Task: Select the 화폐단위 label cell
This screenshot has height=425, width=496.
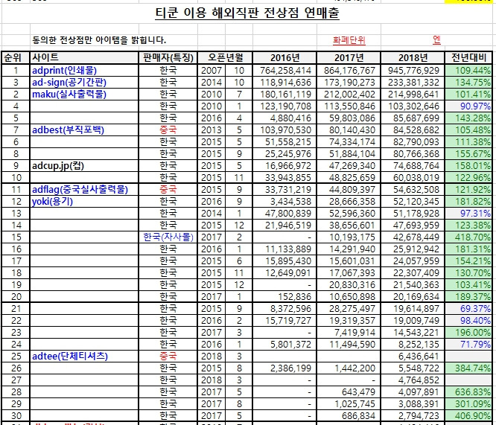Action: click(x=349, y=40)
